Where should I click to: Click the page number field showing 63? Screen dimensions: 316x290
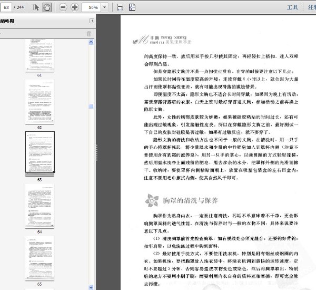tap(6, 7)
